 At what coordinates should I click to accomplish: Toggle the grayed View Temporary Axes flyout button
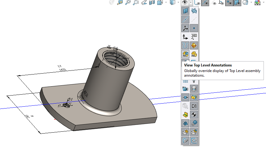[x=194, y=19]
